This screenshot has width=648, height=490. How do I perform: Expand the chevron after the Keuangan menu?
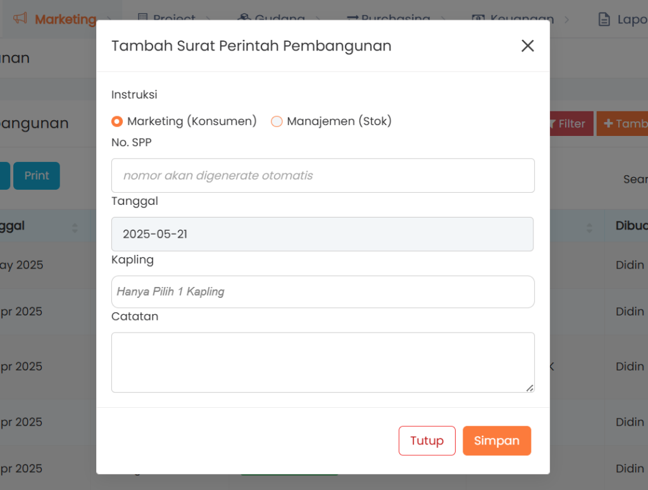[566, 20]
